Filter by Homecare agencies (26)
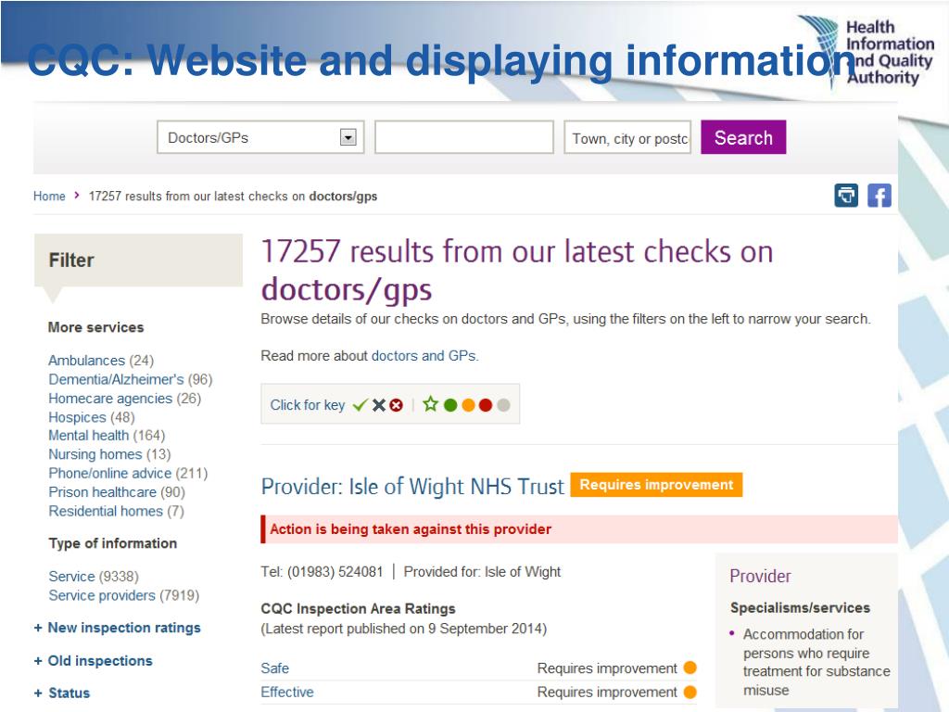Screen dimensions: 949x712 pyautogui.click(x=125, y=399)
